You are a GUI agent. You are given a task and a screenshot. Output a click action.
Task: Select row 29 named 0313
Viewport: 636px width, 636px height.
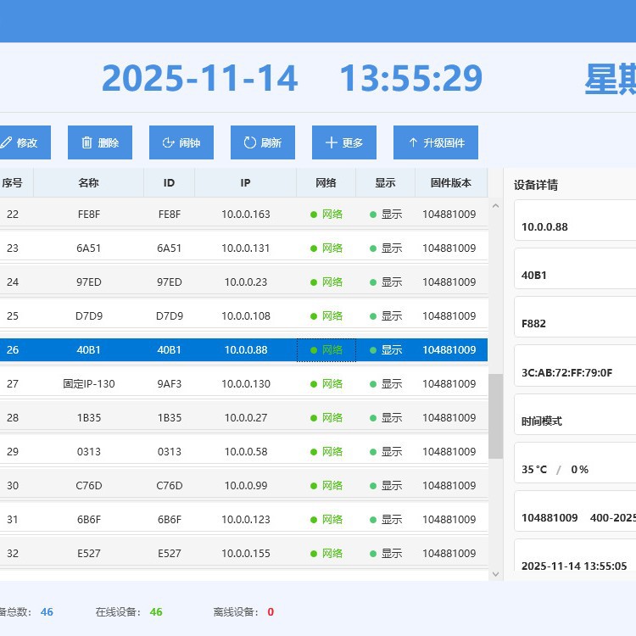click(243, 451)
